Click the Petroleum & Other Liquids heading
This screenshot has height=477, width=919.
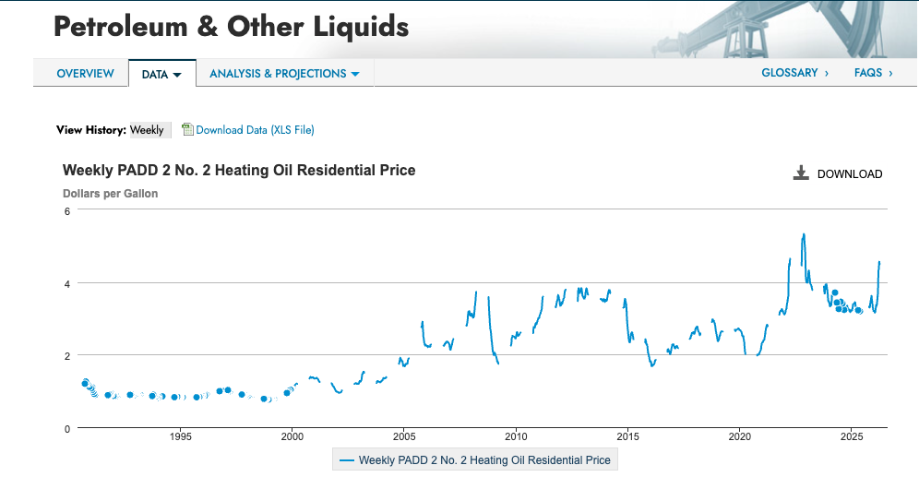[232, 27]
